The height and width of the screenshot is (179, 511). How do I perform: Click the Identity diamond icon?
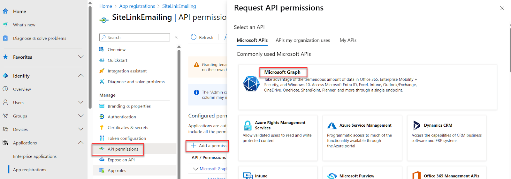(5, 76)
